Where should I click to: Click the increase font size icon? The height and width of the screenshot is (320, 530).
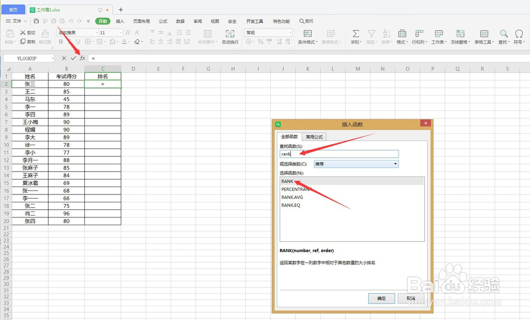coord(128,33)
